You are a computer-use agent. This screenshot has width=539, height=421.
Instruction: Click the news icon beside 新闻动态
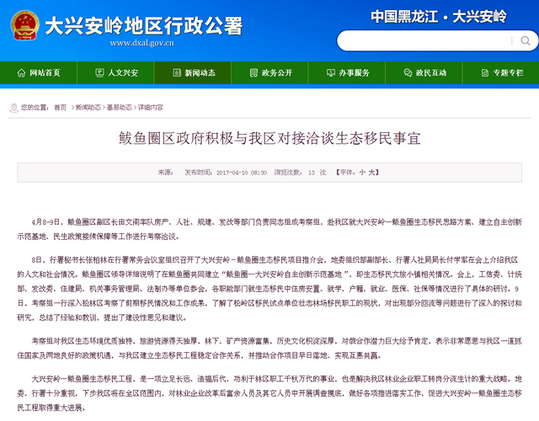177,73
